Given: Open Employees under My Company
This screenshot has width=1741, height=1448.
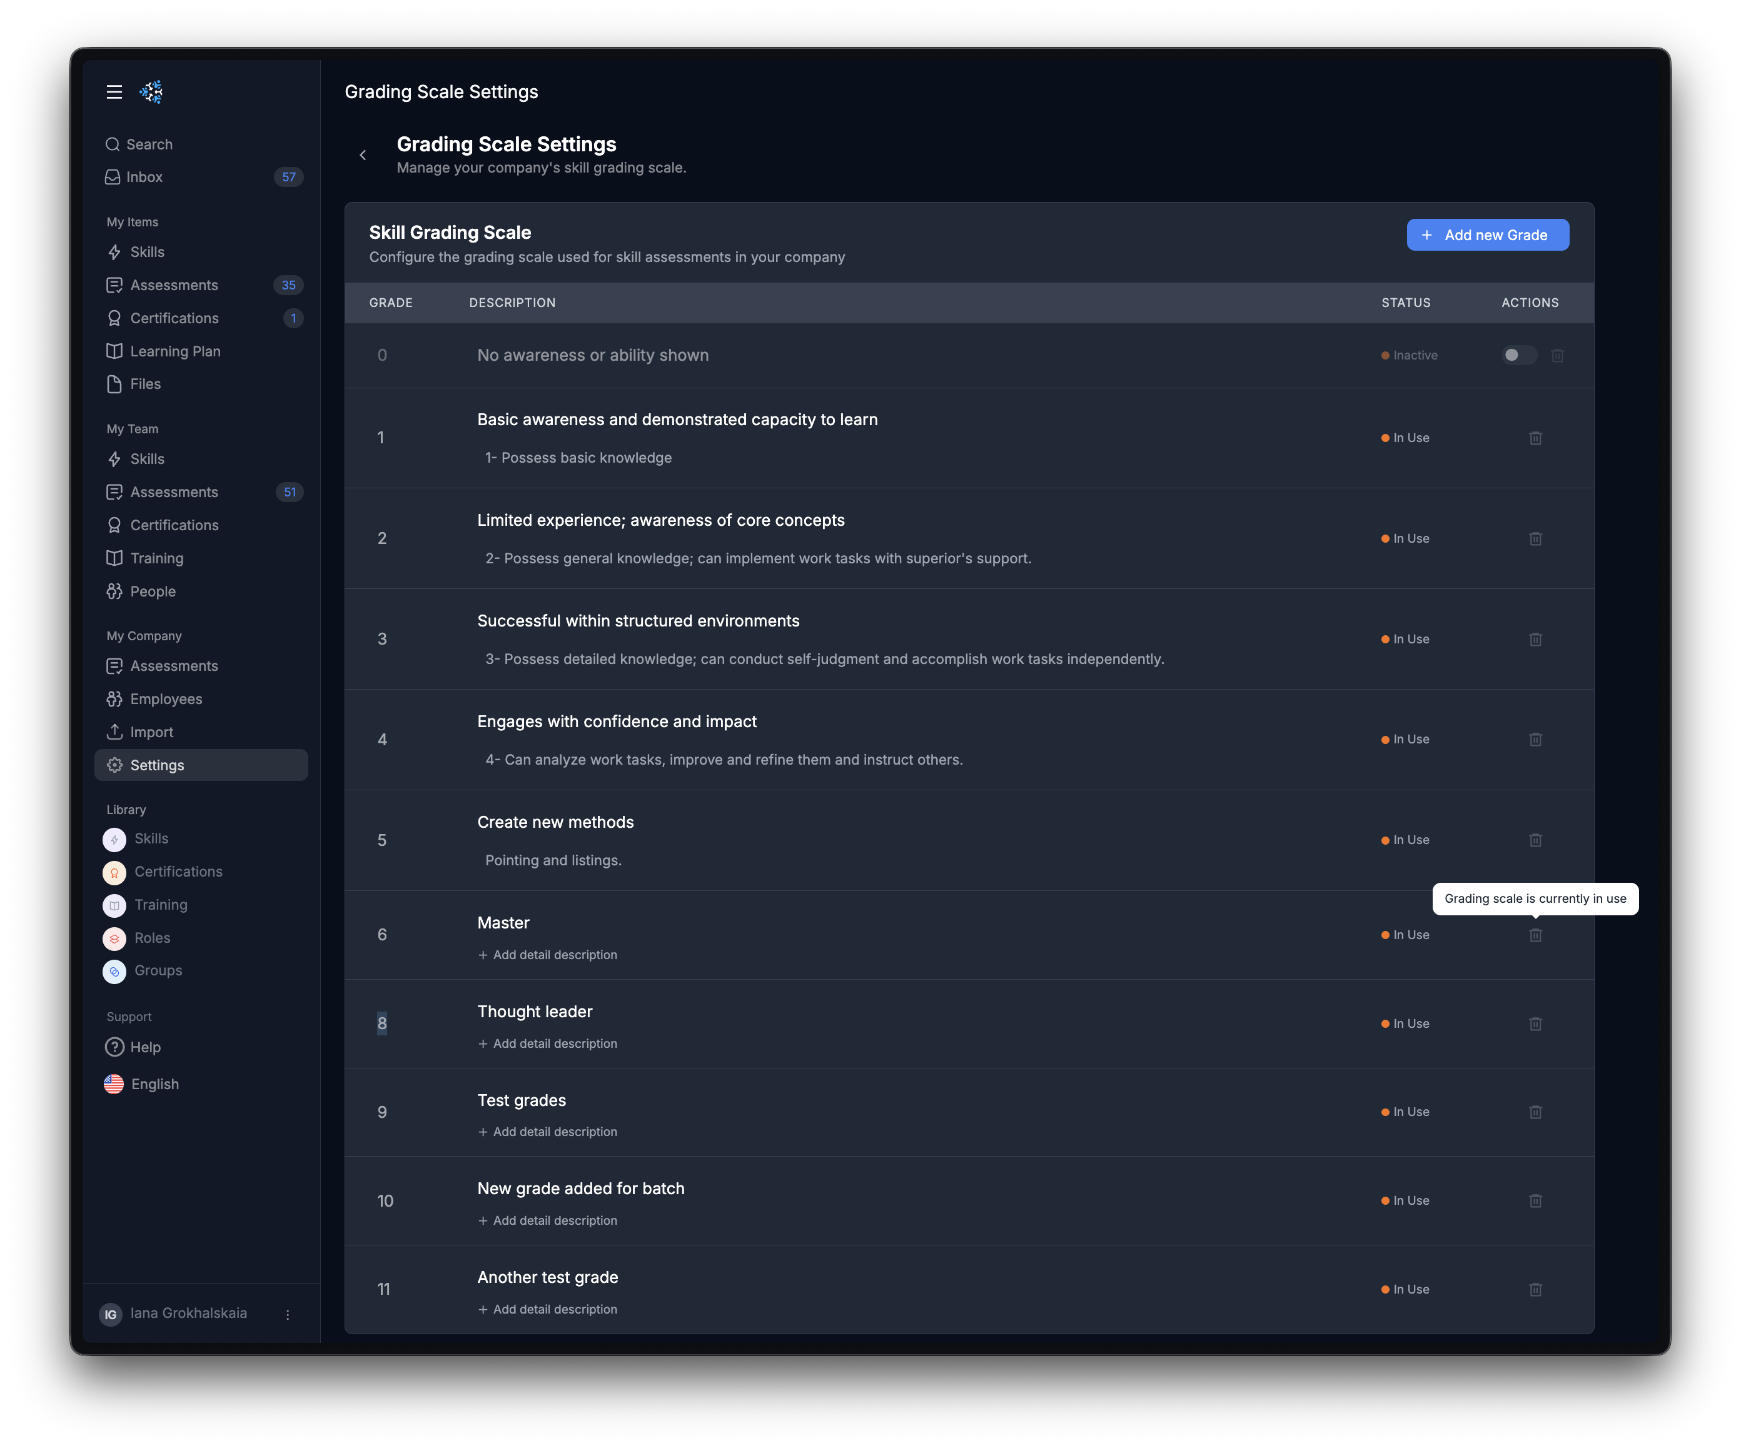Looking at the screenshot, I should [166, 699].
